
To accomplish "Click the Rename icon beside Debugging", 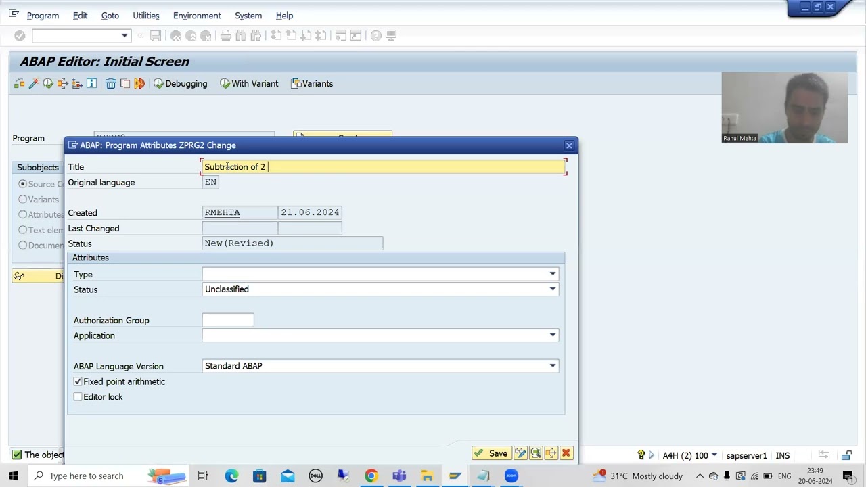I will (x=139, y=83).
